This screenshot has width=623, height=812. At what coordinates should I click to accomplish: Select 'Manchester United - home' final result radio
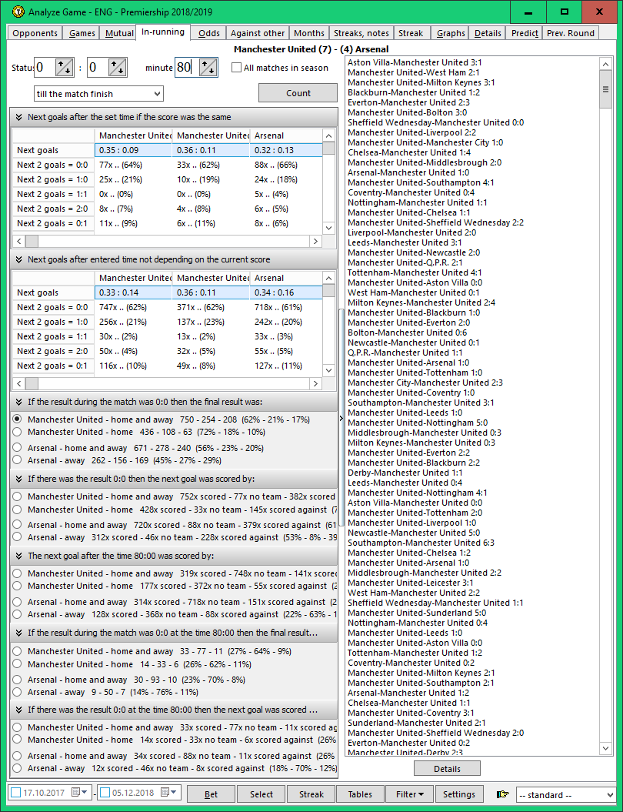pyautogui.click(x=17, y=433)
